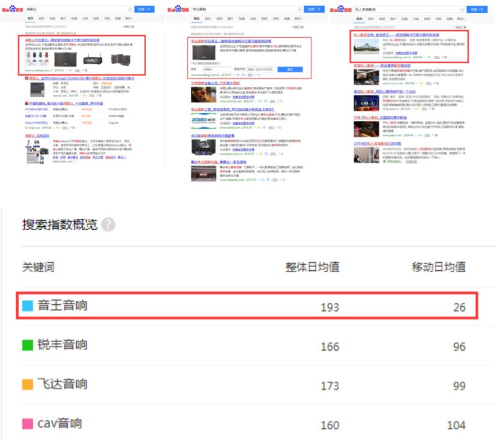Click the 关键词 column header

coord(38,267)
